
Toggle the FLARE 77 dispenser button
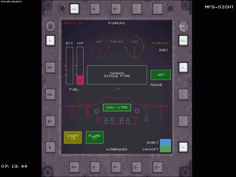[x=95, y=137]
